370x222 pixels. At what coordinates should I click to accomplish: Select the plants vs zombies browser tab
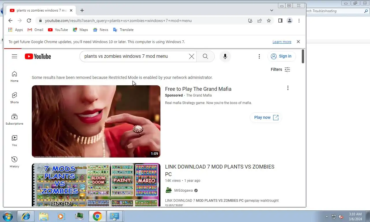click(x=40, y=10)
